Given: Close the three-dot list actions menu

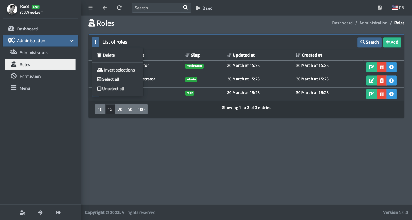Looking at the screenshot, I should tap(95, 42).
